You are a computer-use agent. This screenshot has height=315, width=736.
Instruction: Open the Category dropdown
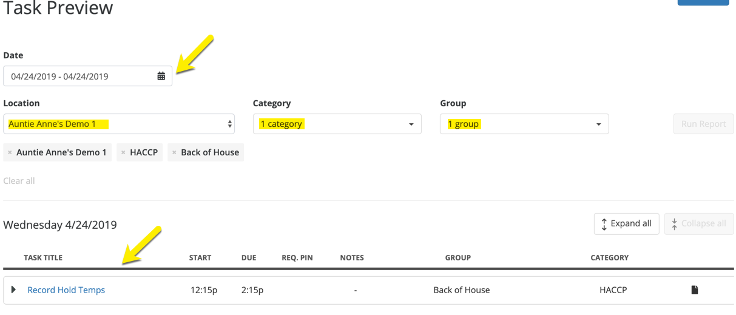[337, 124]
